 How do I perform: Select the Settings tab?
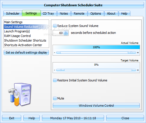(x=31, y=13)
